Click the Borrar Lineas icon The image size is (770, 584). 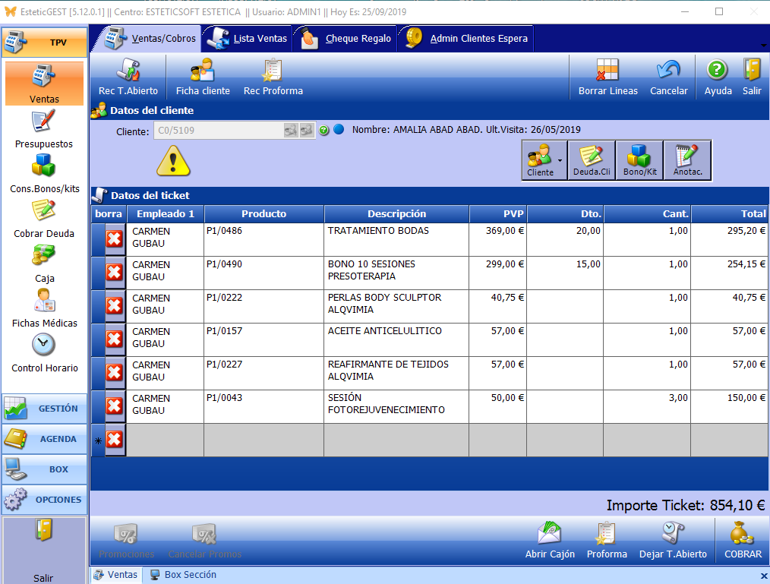click(x=607, y=77)
